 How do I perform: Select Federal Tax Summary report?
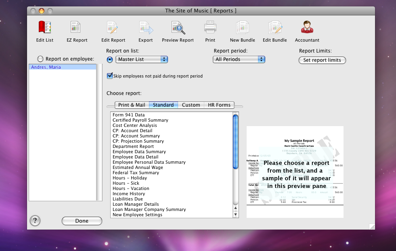pos(172,173)
